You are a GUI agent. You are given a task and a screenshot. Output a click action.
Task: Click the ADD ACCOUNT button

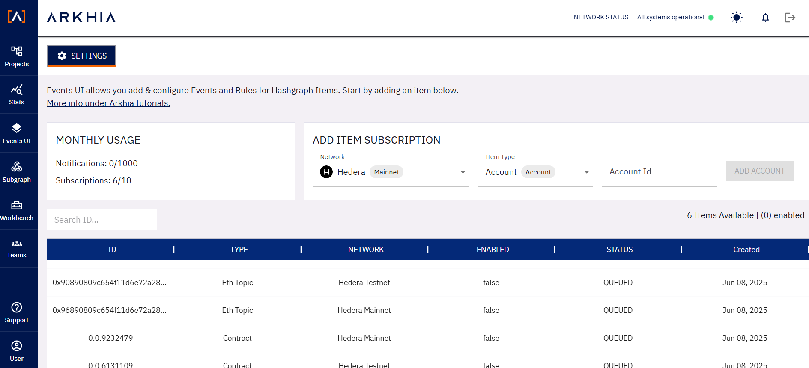[x=759, y=171]
